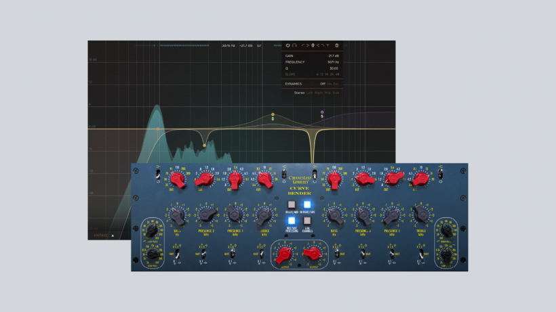Select the notch filter shape icon
This screenshot has width=556, height=312.
[x=328, y=45]
